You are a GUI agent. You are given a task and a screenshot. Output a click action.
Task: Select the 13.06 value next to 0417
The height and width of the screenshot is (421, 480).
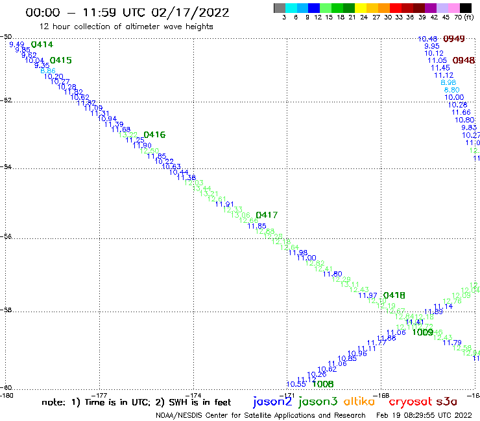click(241, 215)
